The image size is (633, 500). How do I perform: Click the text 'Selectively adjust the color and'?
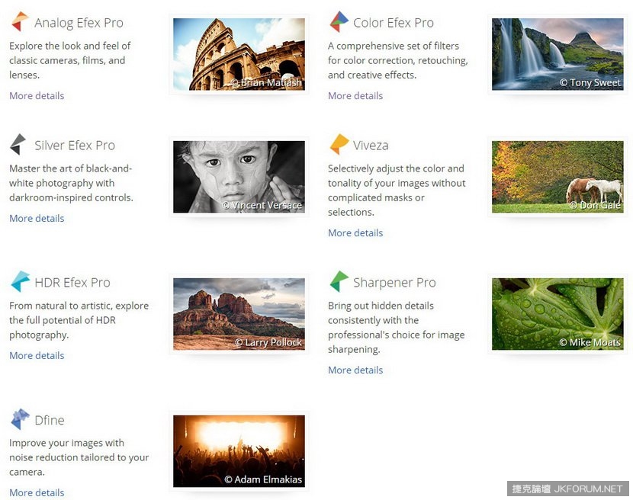[396, 168]
